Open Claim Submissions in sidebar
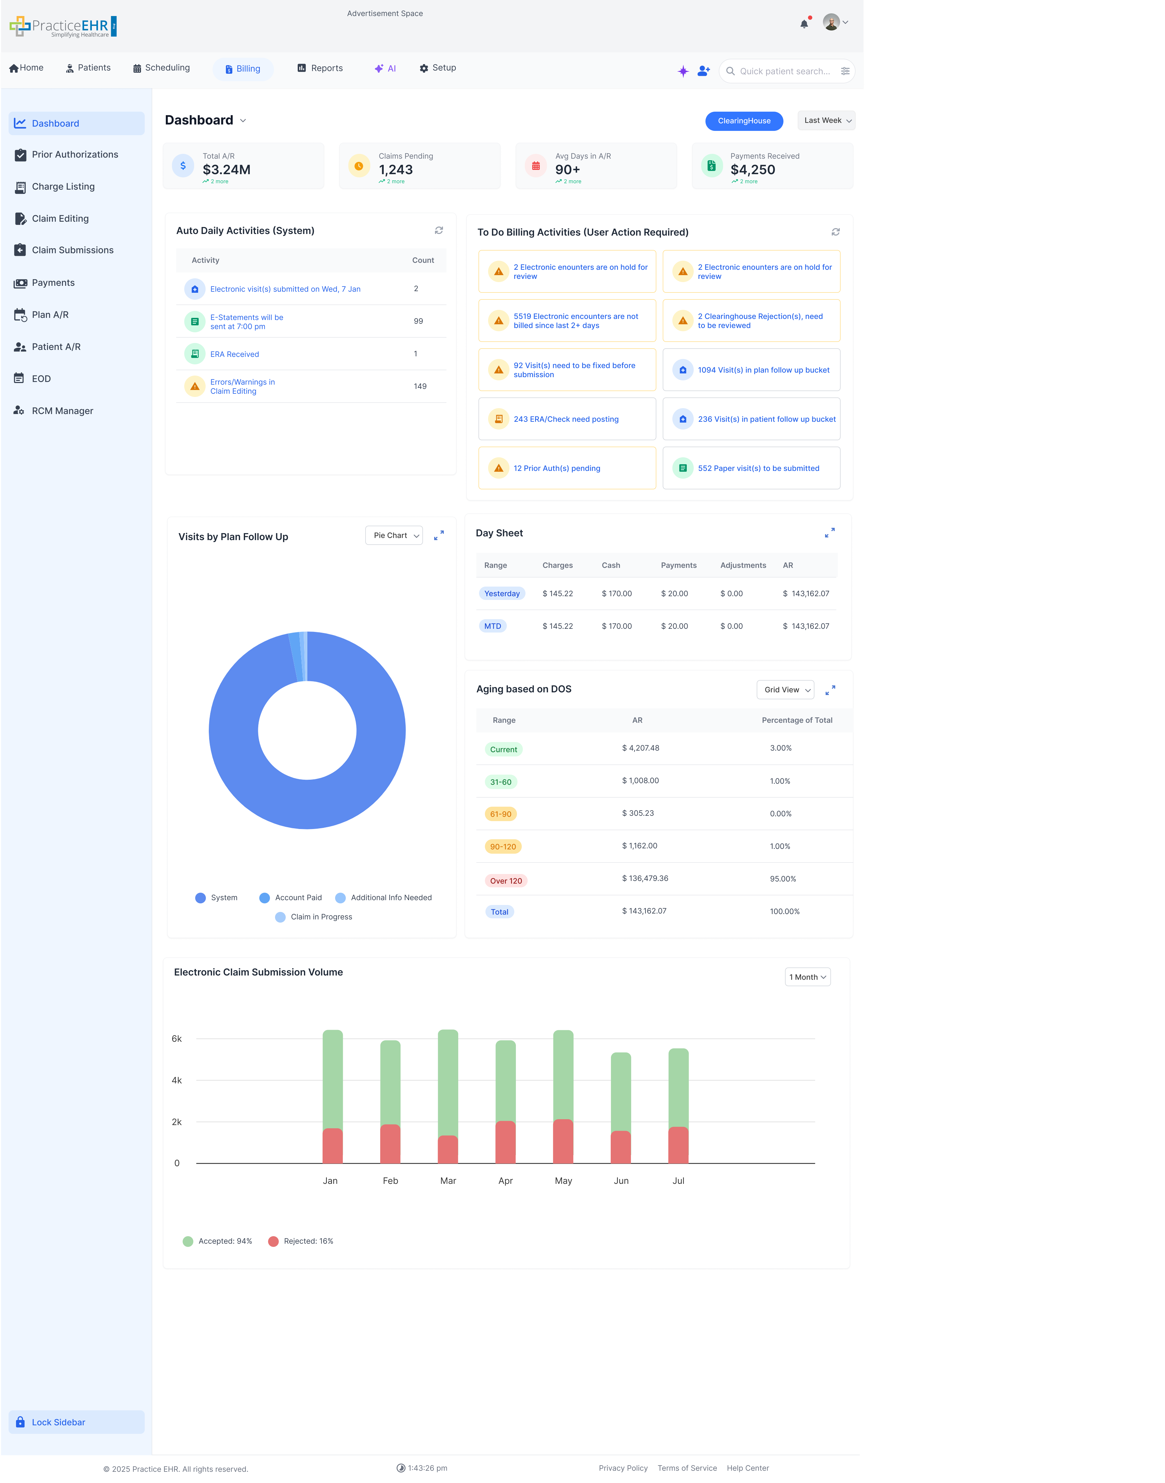This screenshot has width=1165, height=1483. coord(72,250)
